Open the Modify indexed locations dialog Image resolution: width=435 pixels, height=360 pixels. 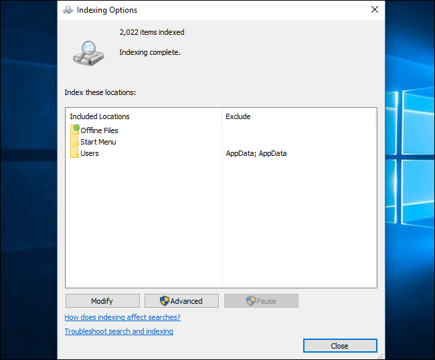pos(102,301)
